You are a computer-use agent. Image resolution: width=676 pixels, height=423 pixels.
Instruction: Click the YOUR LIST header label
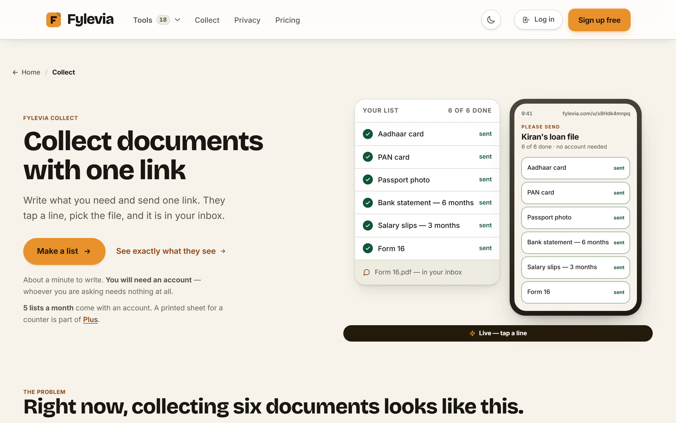pos(381,111)
